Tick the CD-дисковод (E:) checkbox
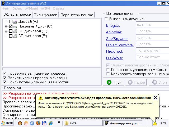This screenshot has width=169, height=127. [x=11, y=36]
